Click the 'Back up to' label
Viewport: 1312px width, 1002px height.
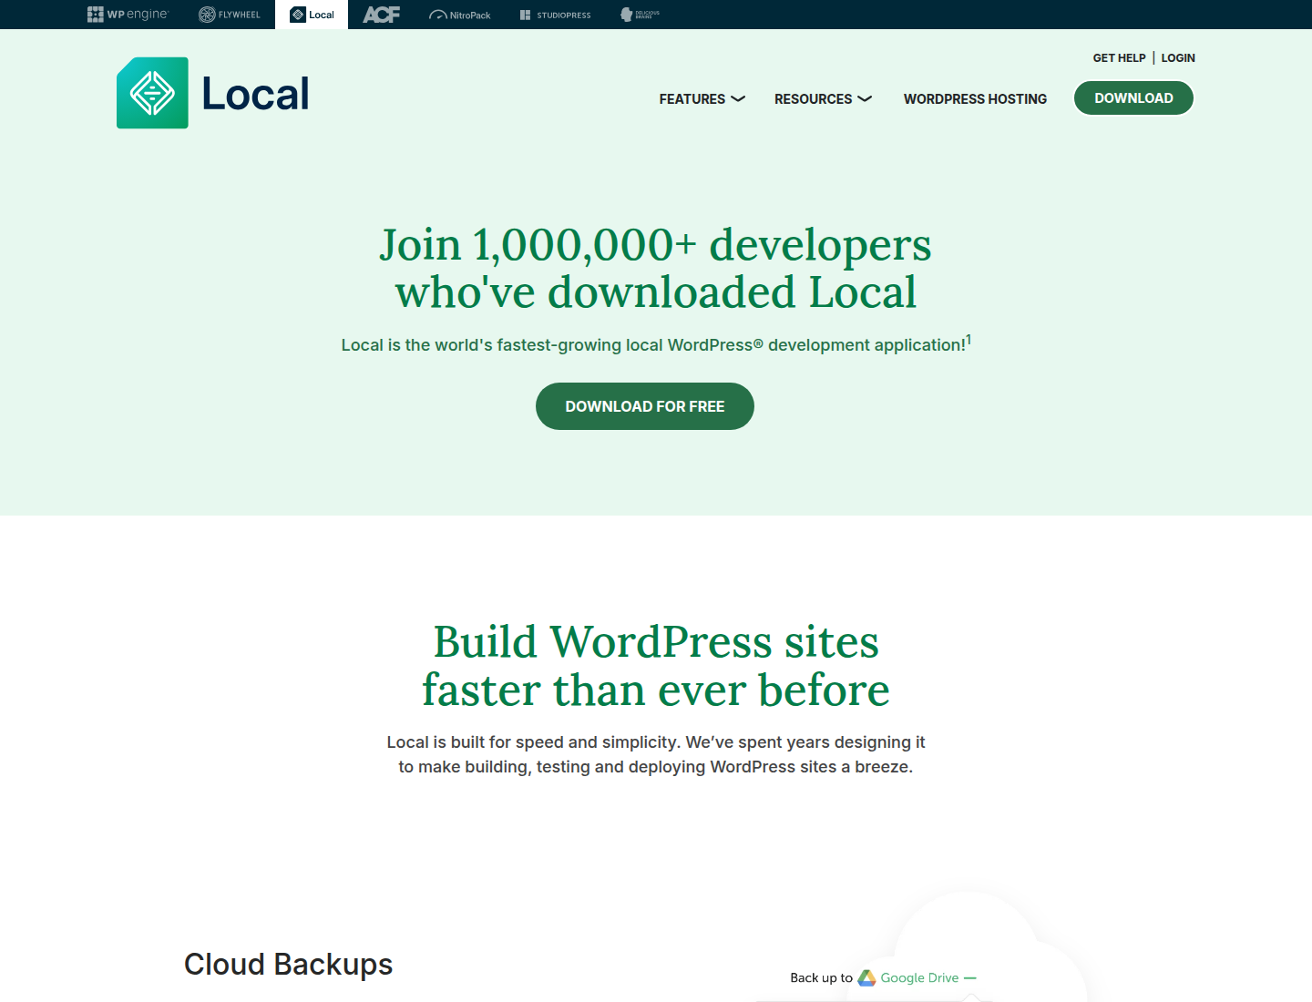pos(821,977)
